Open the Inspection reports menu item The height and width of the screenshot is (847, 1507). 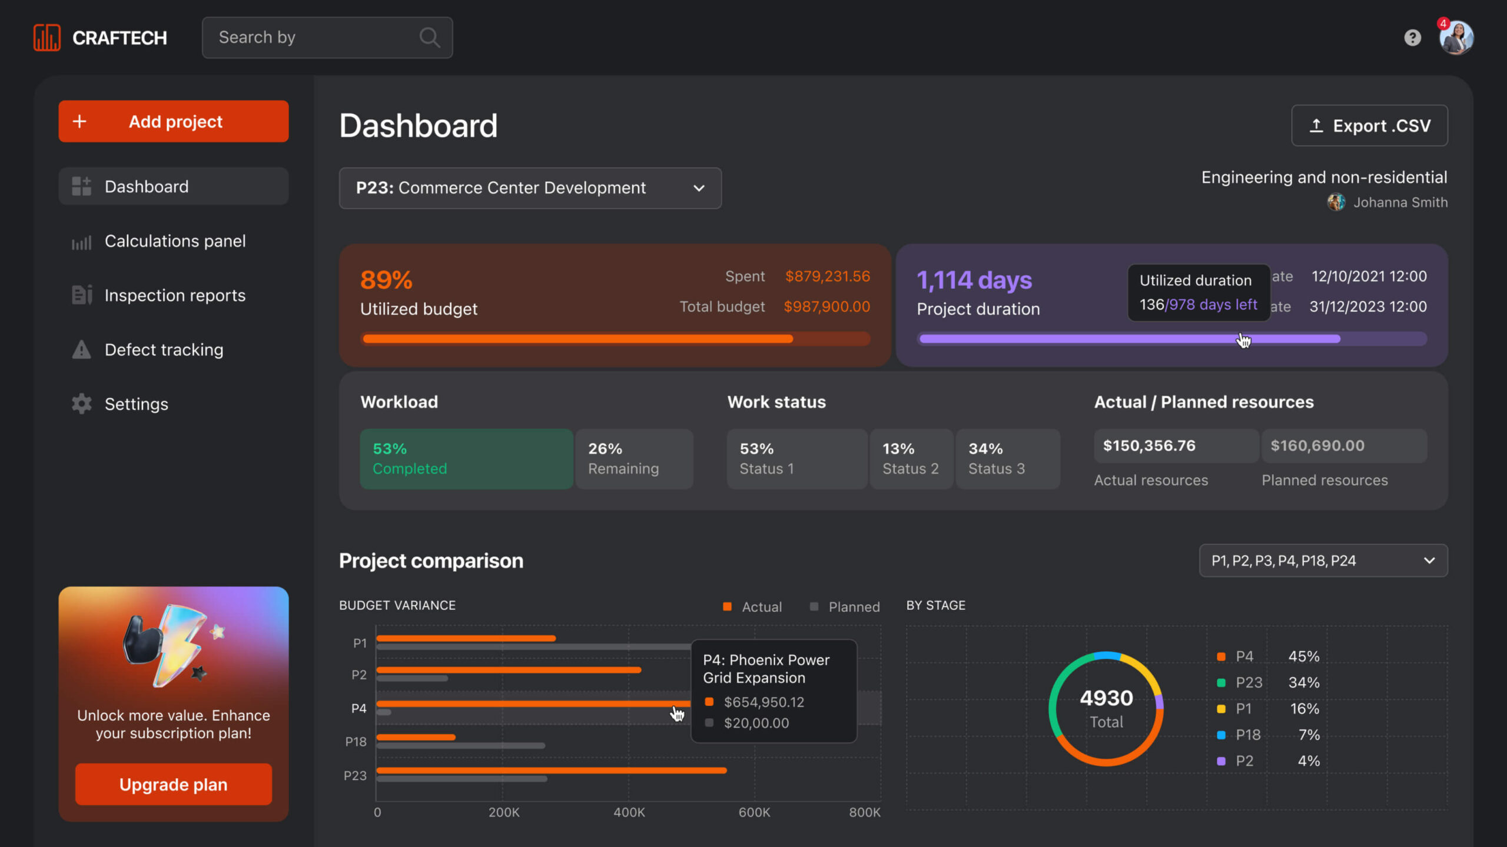[x=174, y=295]
